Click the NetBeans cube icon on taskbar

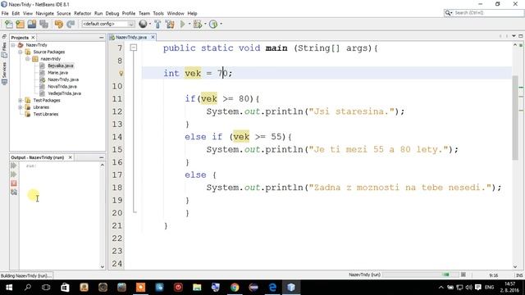291,288
